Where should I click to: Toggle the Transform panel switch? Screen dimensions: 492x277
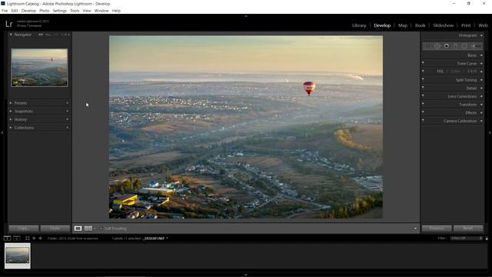[423, 104]
